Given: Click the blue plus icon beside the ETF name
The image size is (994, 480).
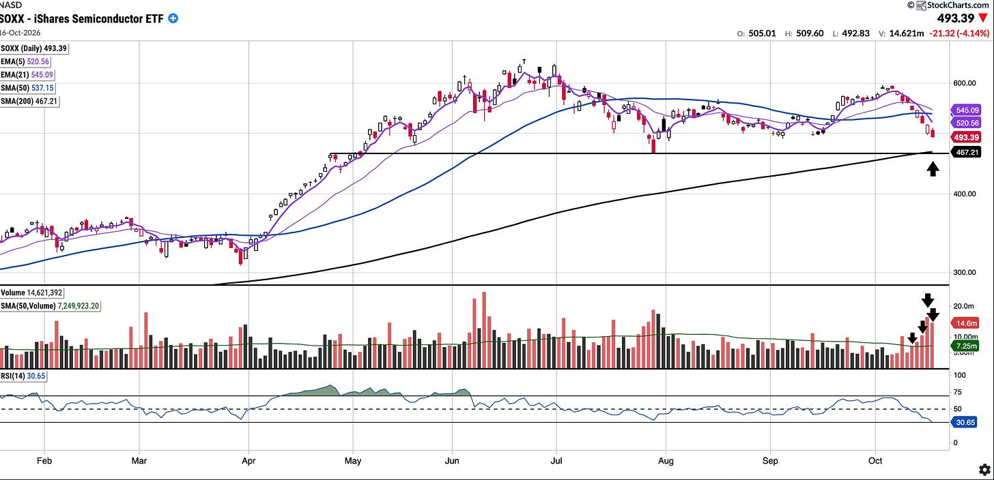Looking at the screenshot, I should coord(173,18).
